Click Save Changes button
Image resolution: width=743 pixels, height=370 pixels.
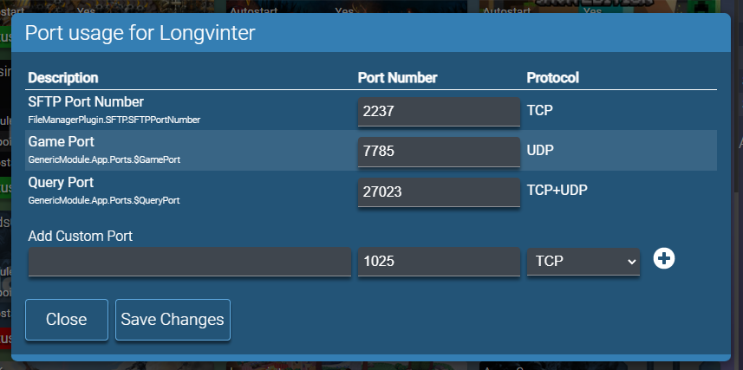tap(173, 319)
